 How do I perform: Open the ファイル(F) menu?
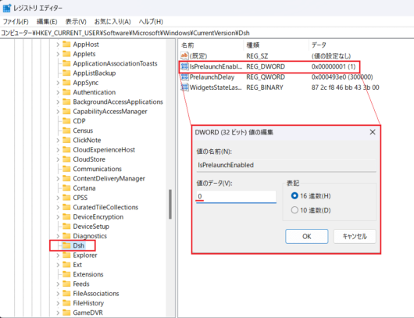[x=16, y=22]
